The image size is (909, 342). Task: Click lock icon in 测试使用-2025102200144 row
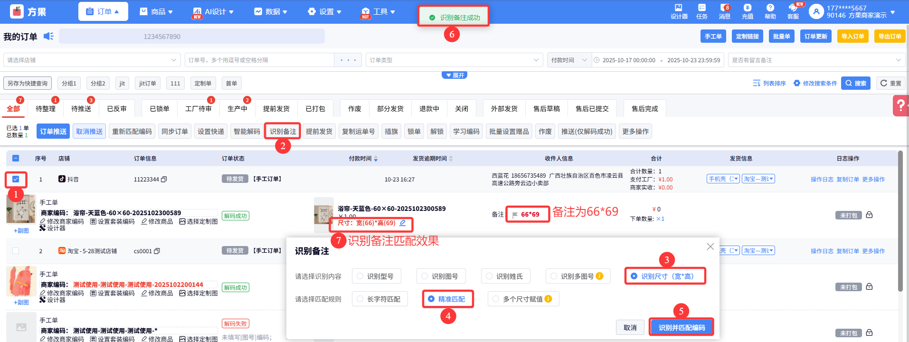tap(869, 286)
